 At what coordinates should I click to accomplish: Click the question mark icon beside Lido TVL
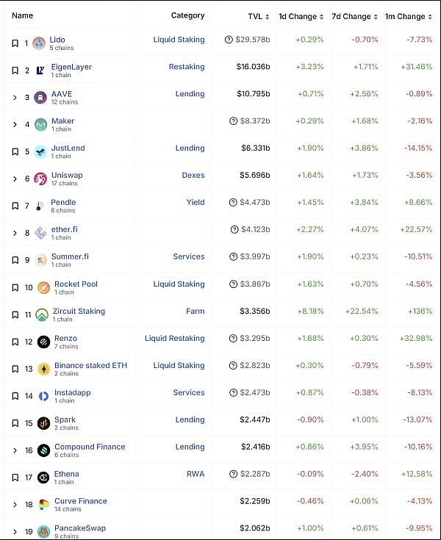pyautogui.click(x=229, y=40)
